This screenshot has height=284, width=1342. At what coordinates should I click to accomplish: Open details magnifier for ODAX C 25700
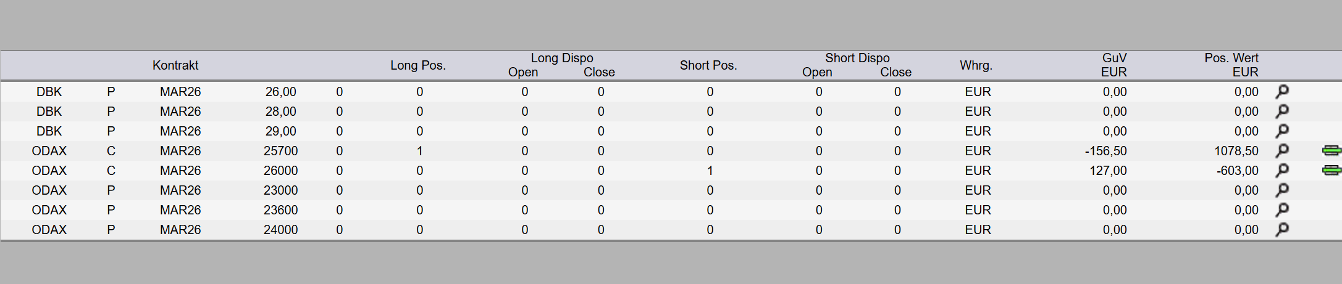point(1282,151)
